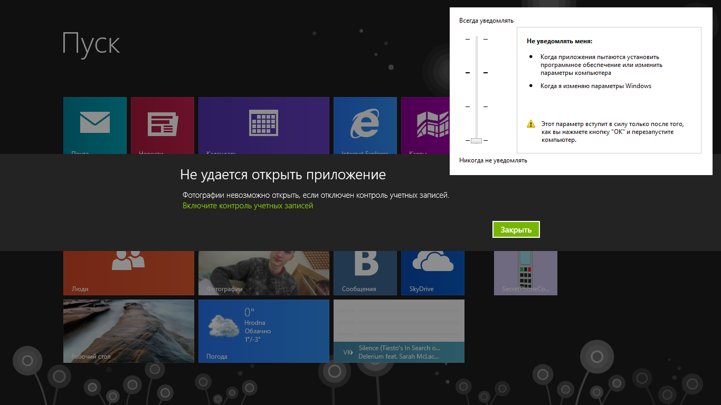Click the yellow warning triangle icon

coord(531,124)
